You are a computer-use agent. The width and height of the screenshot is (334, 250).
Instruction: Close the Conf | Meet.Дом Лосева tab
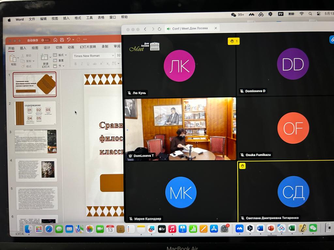[x=216, y=28]
